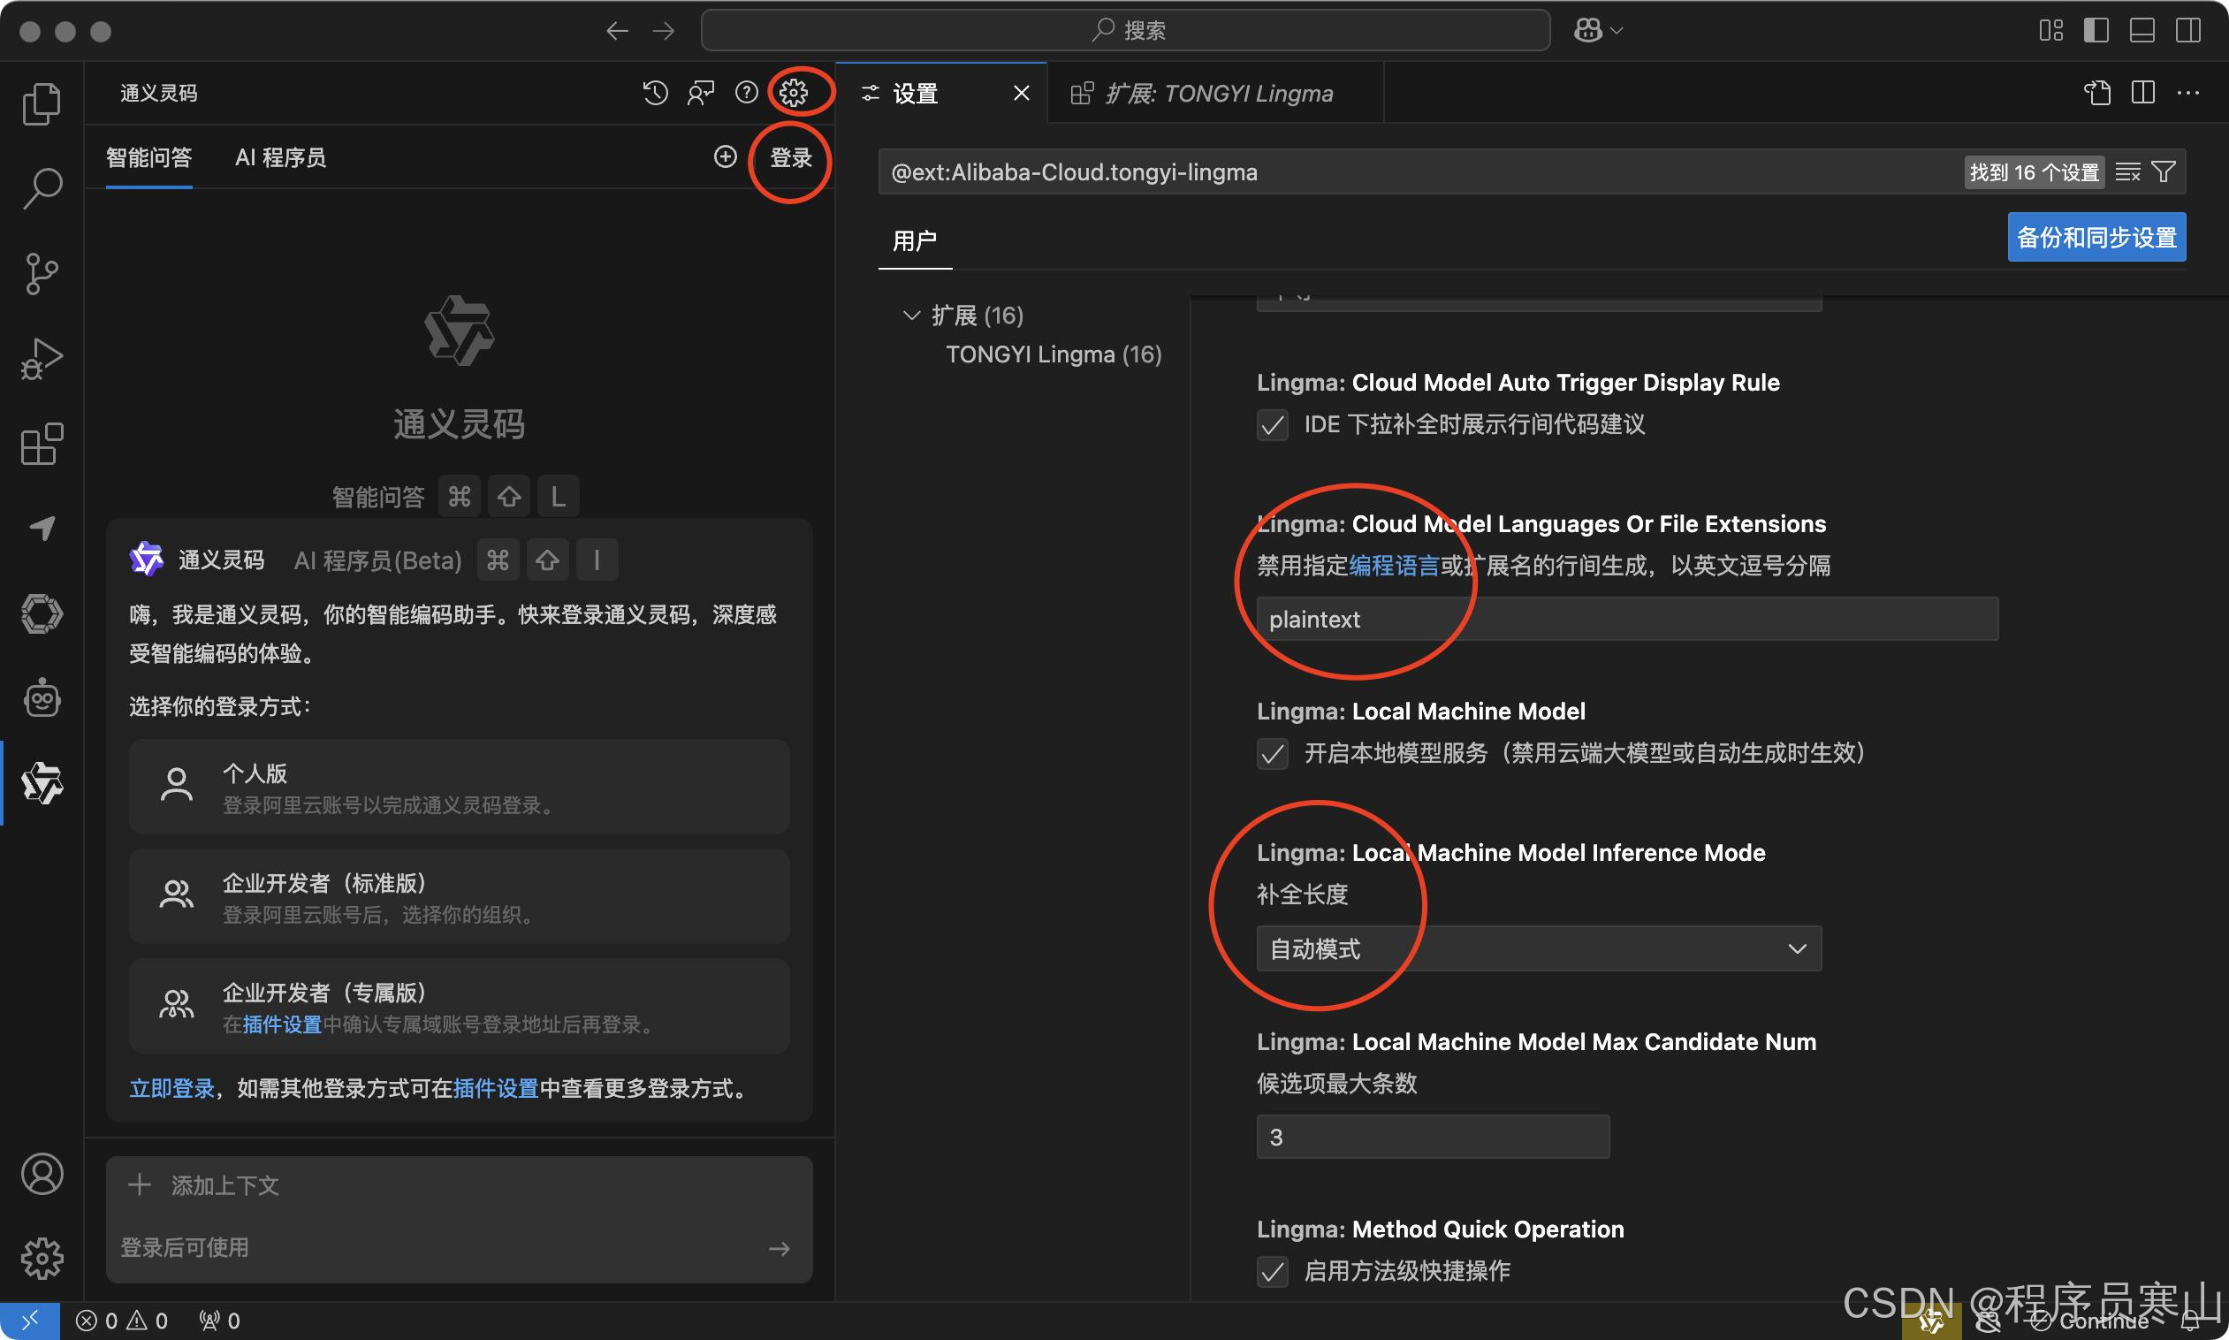
Task: Toggle Method Quick Operation checkbox
Action: click(1272, 1271)
